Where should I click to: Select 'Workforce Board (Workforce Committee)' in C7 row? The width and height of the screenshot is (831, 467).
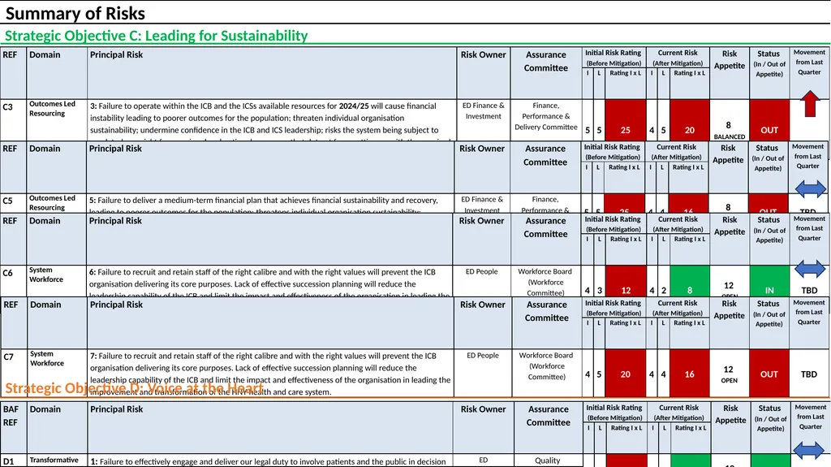546,366
